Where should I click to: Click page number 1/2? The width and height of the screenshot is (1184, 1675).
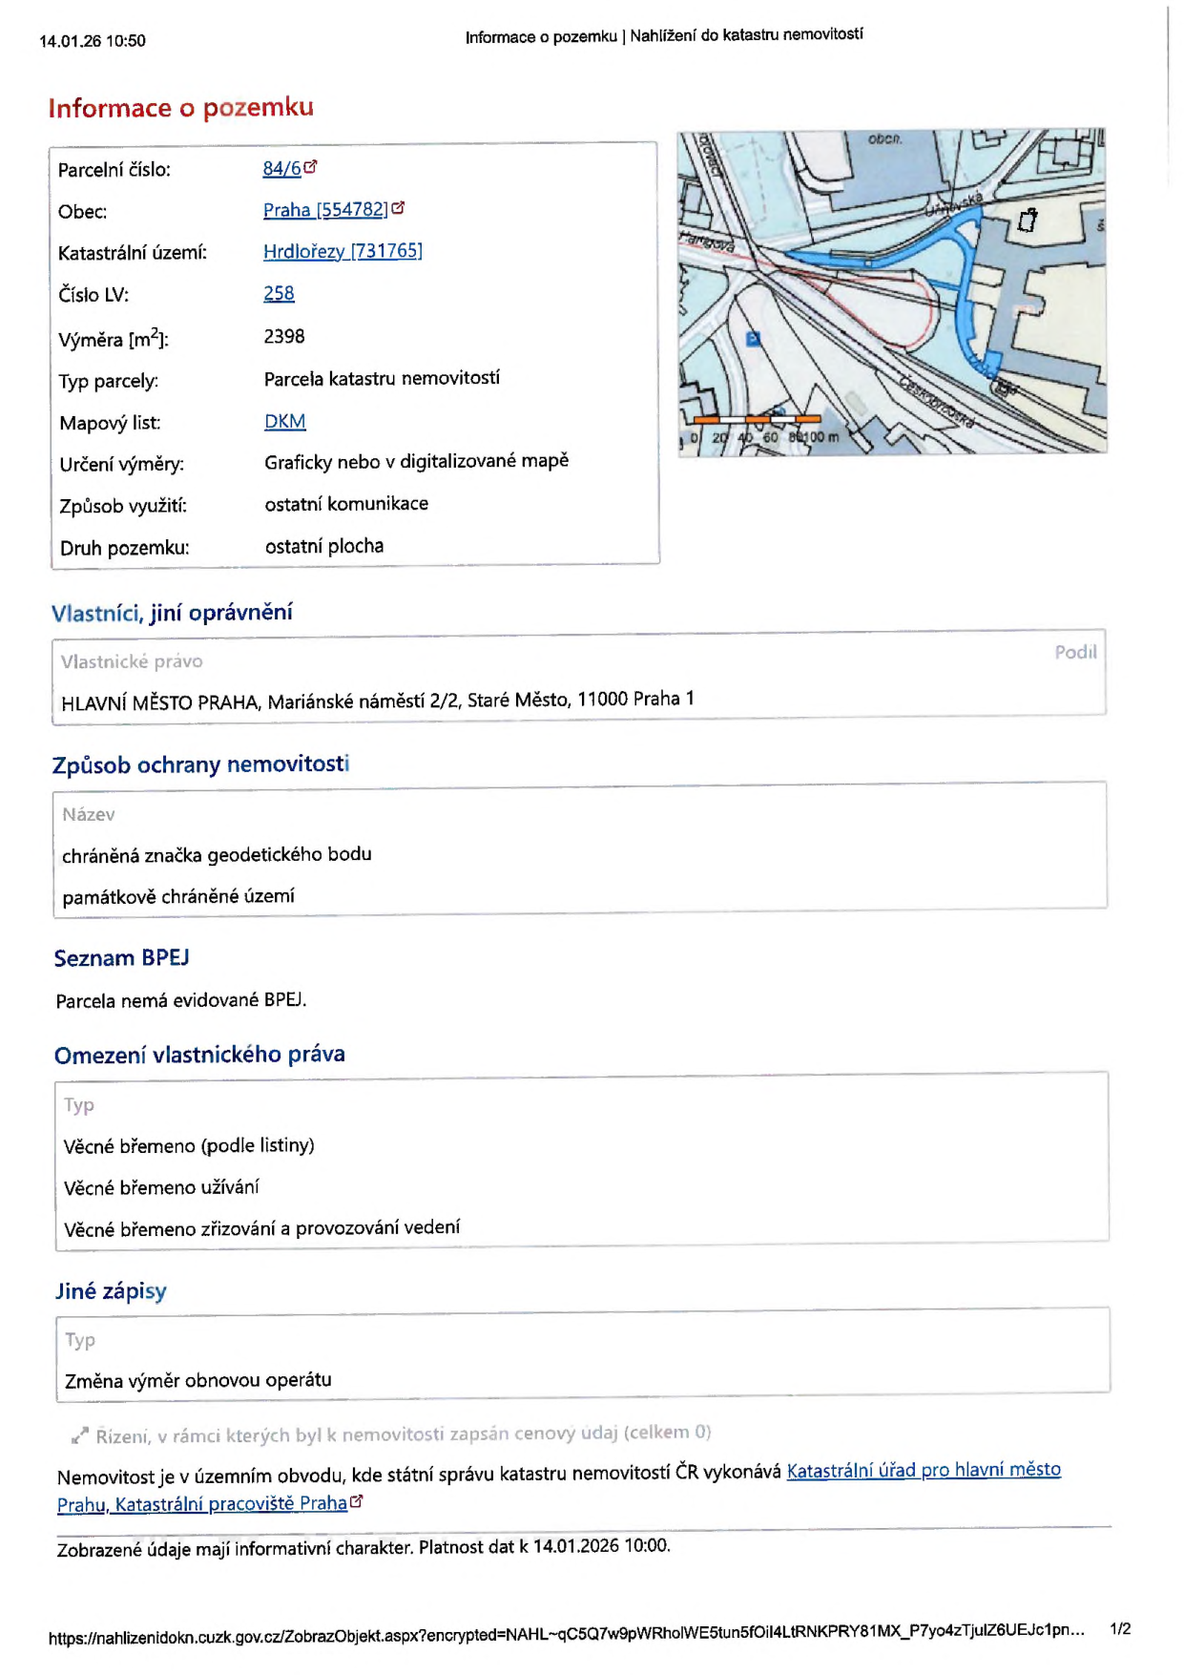(x=1120, y=1629)
